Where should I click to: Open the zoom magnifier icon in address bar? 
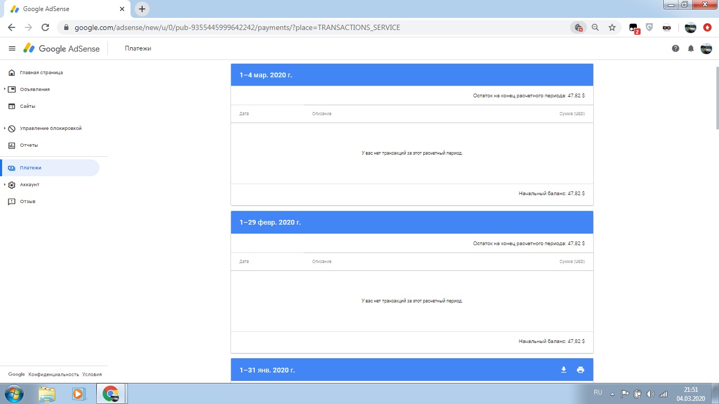595,27
